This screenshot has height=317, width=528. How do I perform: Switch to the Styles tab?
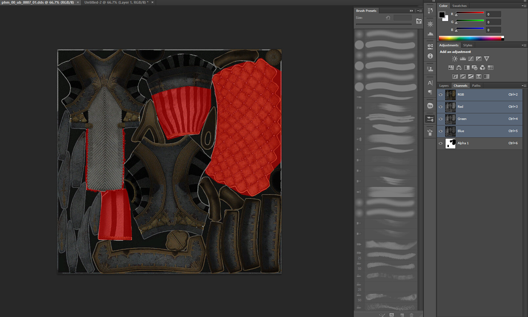click(x=468, y=45)
